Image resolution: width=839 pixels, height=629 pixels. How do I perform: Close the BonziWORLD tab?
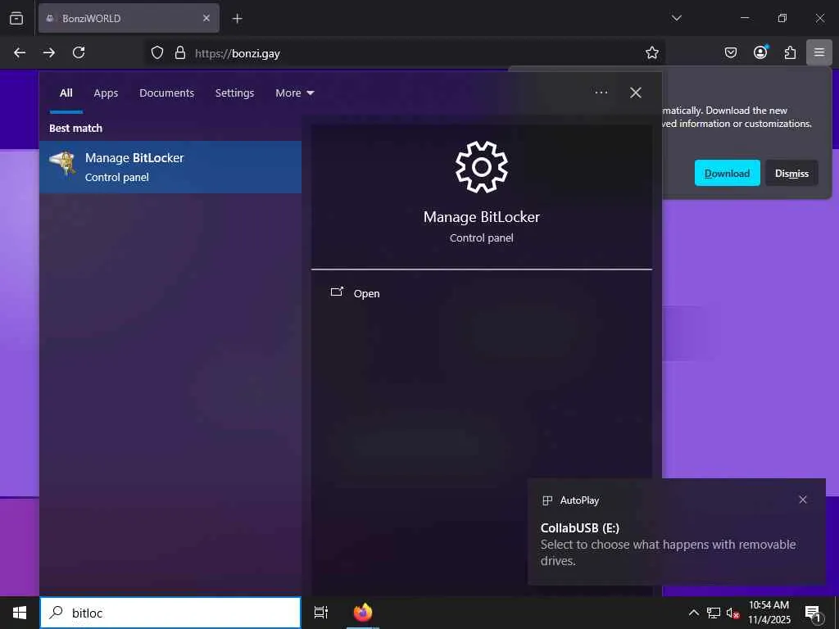(x=206, y=18)
